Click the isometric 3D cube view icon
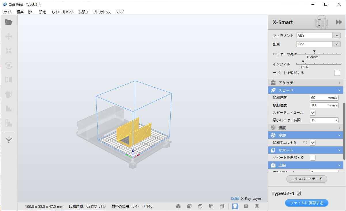 [x=178, y=206]
